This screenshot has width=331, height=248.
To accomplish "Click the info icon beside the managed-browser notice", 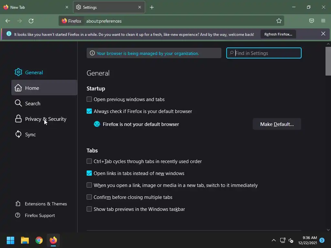I will pyautogui.click(x=92, y=53).
